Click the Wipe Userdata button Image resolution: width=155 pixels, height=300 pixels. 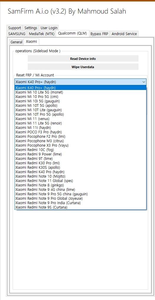[x=83, y=67]
